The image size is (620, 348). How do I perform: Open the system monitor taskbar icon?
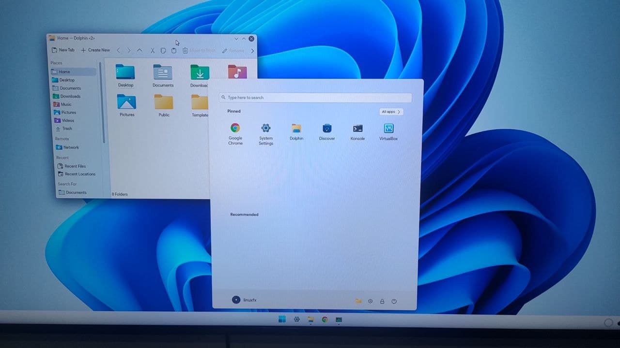(x=339, y=319)
